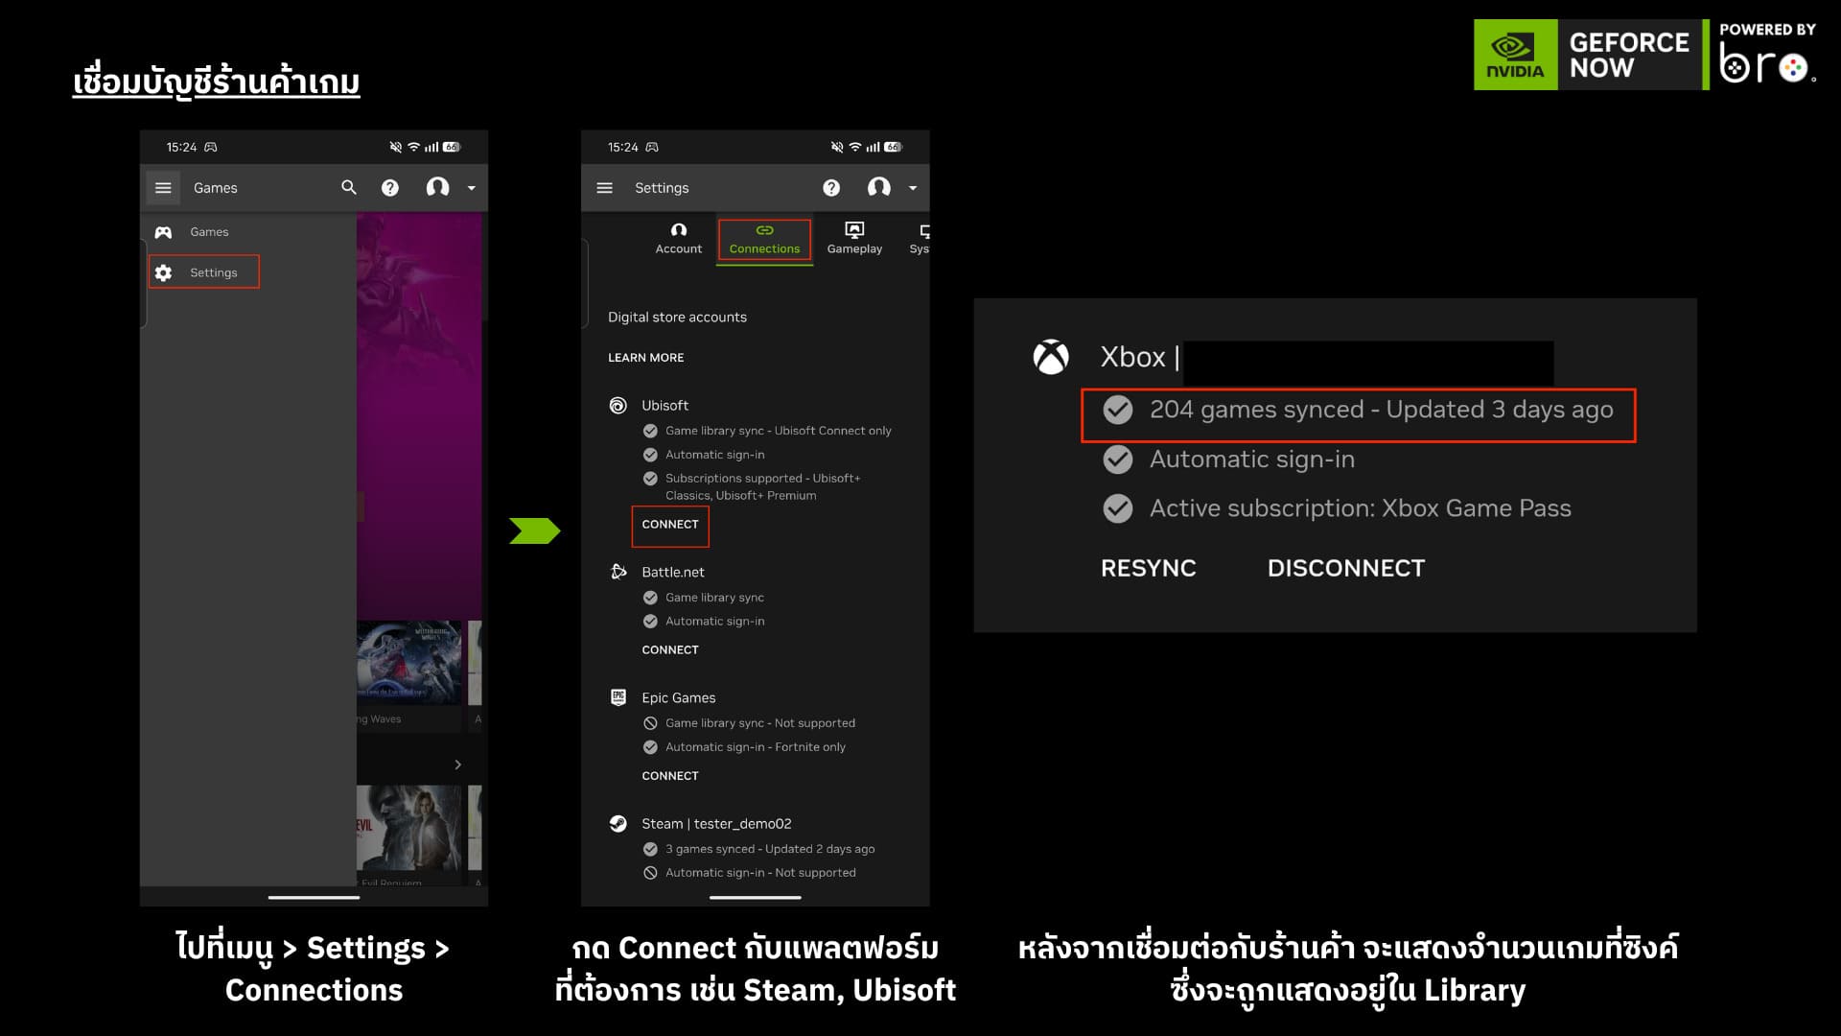Image resolution: width=1841 pixels, height=1036 pixels.
Task: Open the hamburger menu in Settings screen
Action: (604, 188)
